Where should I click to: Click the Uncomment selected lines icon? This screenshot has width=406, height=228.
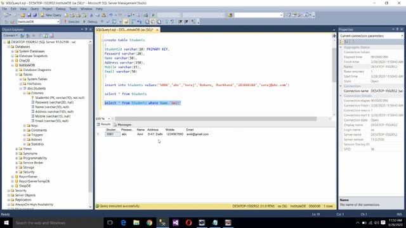172,22
